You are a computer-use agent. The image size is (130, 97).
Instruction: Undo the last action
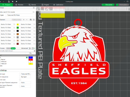(x=13, y=2)
